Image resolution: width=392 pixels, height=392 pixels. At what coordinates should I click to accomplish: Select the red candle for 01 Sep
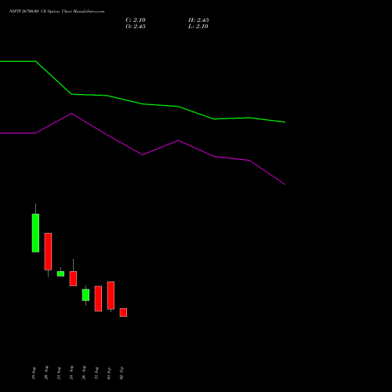point(111,296)
